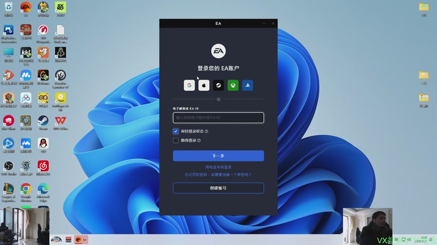Select the Battle.net desktop shortcut
The image size is (437, 245).
tap(9, 145)
